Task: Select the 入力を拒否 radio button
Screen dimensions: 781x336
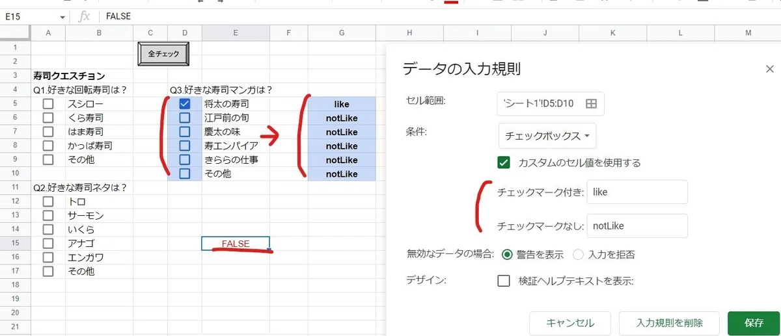Action: (x=579, y=254)
